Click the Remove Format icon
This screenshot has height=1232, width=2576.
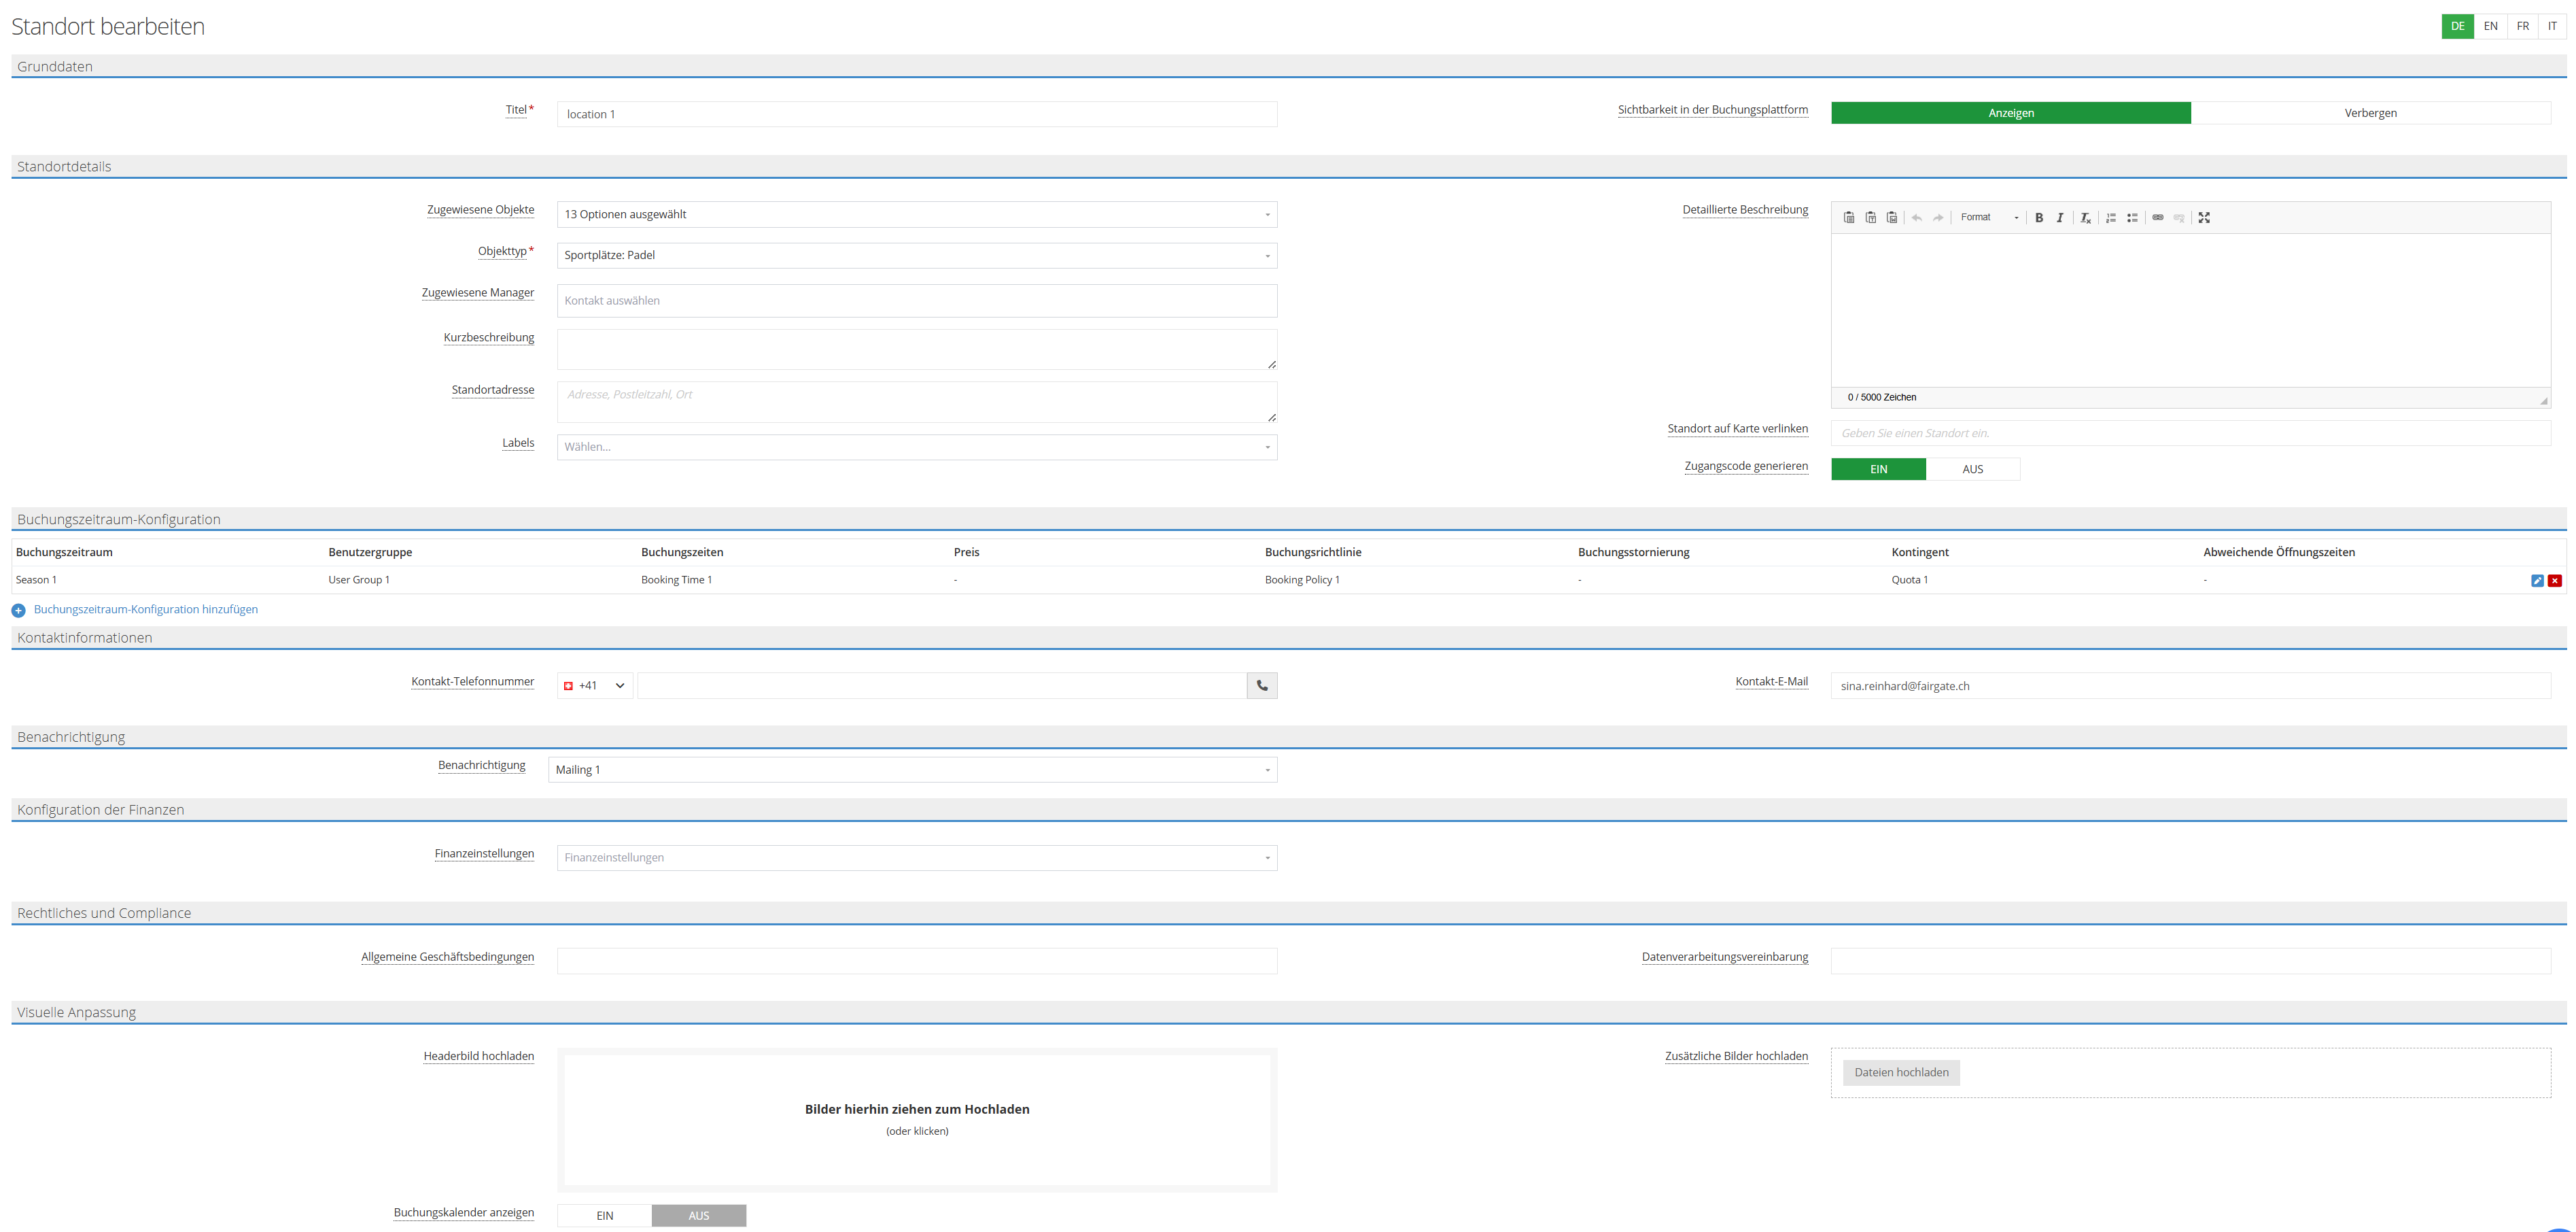point(2085,218)
